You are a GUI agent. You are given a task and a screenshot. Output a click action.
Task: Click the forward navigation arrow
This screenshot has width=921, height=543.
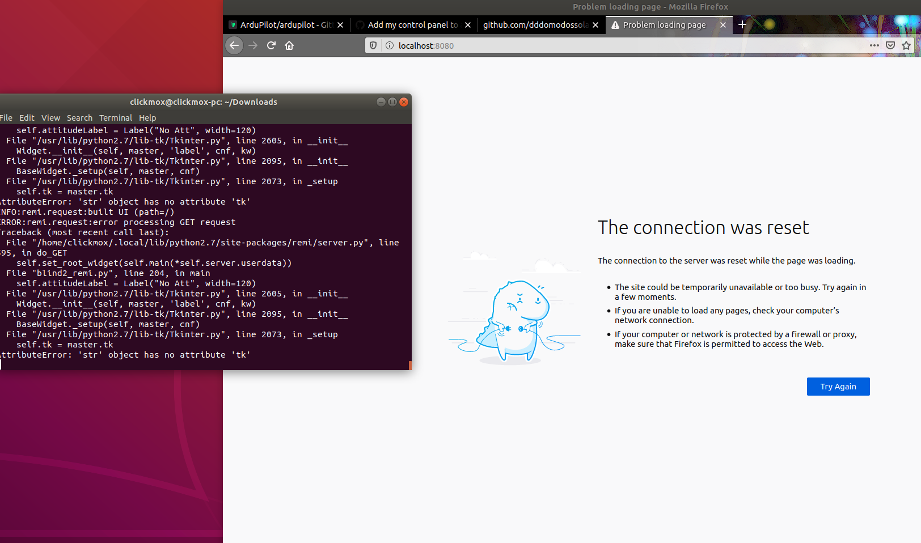253,45
